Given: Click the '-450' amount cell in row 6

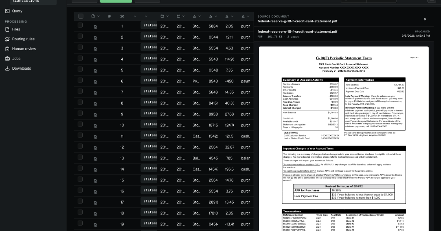Looking at the screenshot, I should [x=229, y=81].
